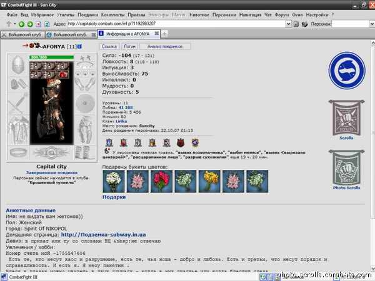Click the green back navigation arrow
This screenshot has height=281, width=375.
(21, 24)
